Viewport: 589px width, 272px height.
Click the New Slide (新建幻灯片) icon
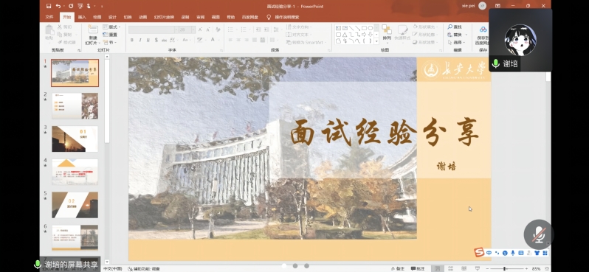93,29
